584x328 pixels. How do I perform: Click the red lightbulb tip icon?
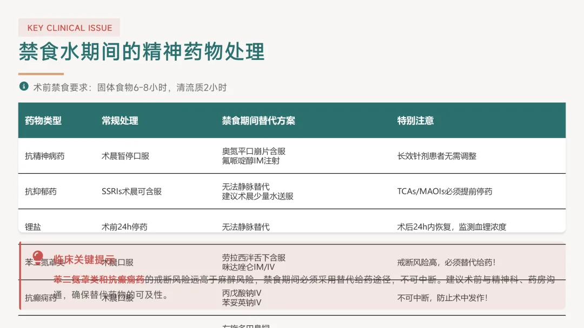pos(38,257)
